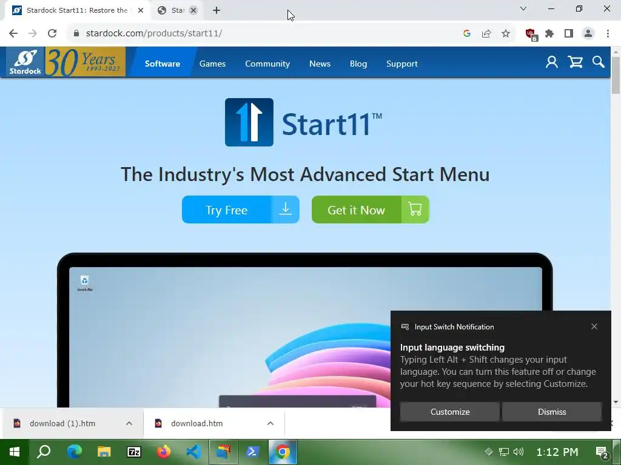Switch to the second Star tab
The width and height of the screenshot is (621, 465).
pos(177,10)
